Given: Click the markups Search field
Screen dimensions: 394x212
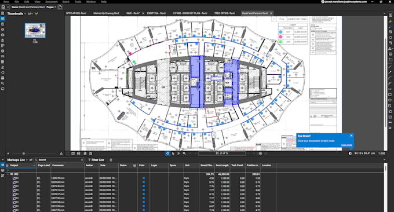Looking at the screenshot, I should (59, 160).
